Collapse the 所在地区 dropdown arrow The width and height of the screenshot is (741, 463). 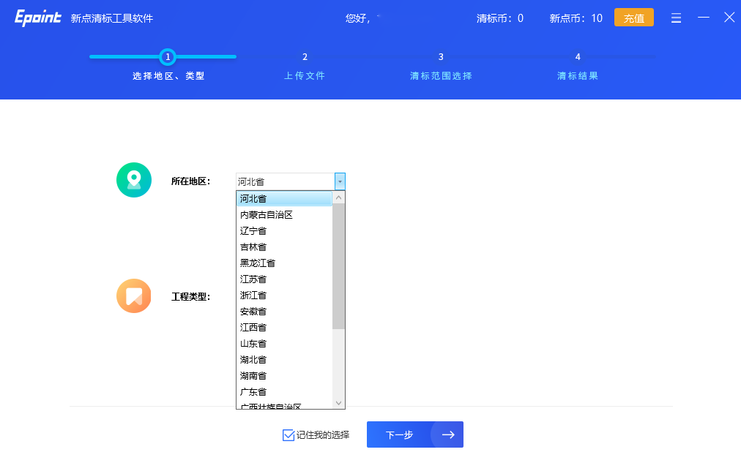pos(340,181)
